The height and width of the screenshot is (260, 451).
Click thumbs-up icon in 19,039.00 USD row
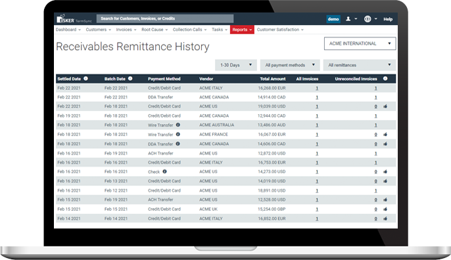pos(385,106)
